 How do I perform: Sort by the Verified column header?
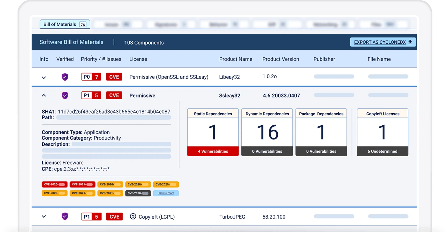click(65, 59)
